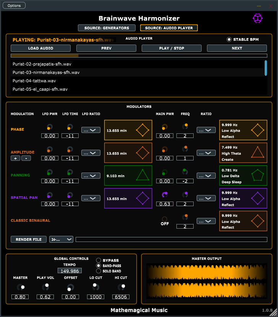Open the Phase LFO ratio dropdown

click(x=91, y=130)
